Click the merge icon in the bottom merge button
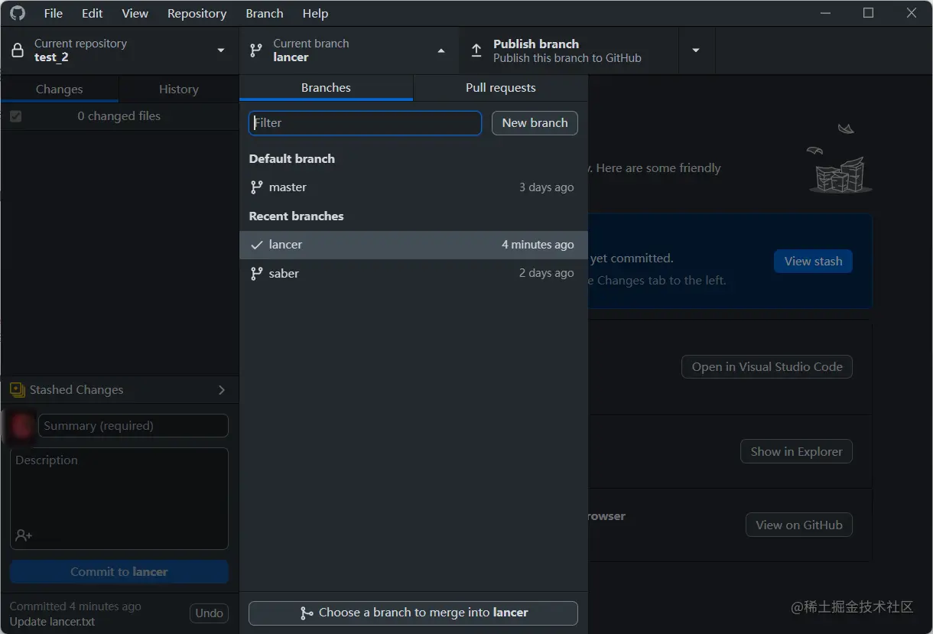This screenshot has width=933, height=634. [x=307, y=613]
